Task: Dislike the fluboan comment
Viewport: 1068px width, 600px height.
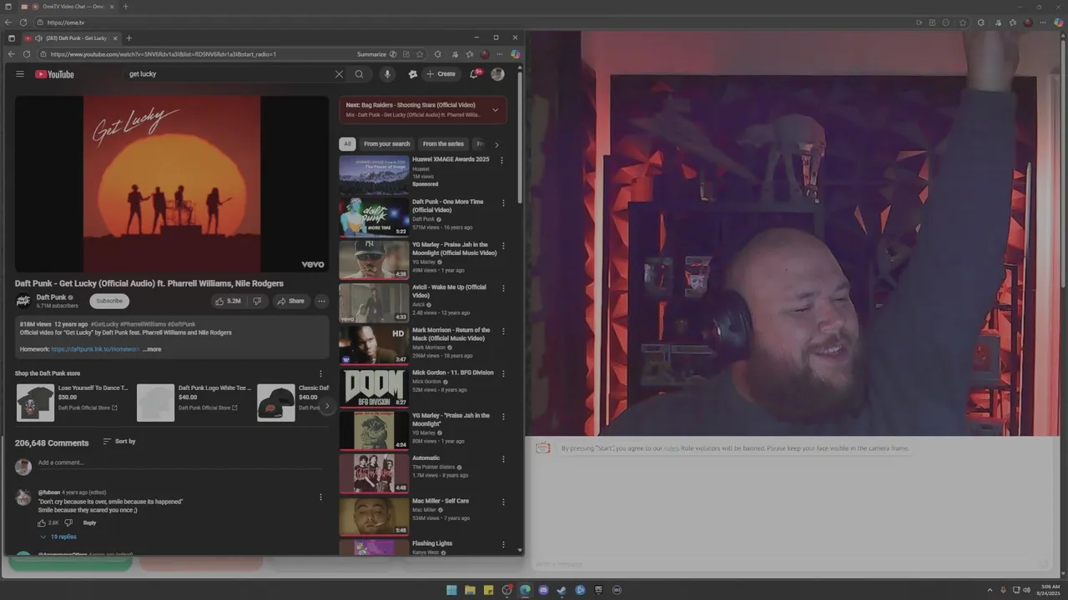Action: point(68,523)
